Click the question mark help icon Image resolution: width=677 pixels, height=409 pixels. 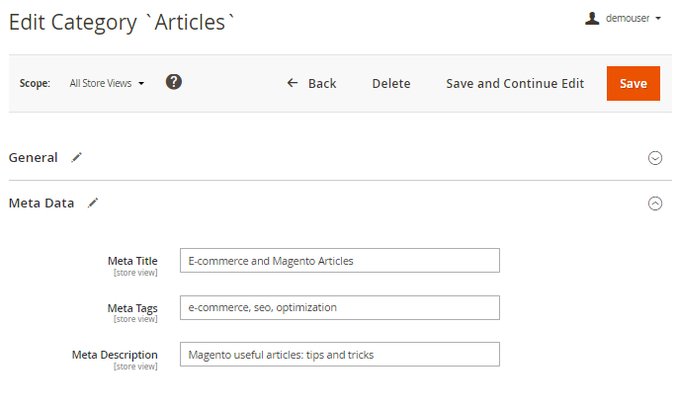click(174, 82)
